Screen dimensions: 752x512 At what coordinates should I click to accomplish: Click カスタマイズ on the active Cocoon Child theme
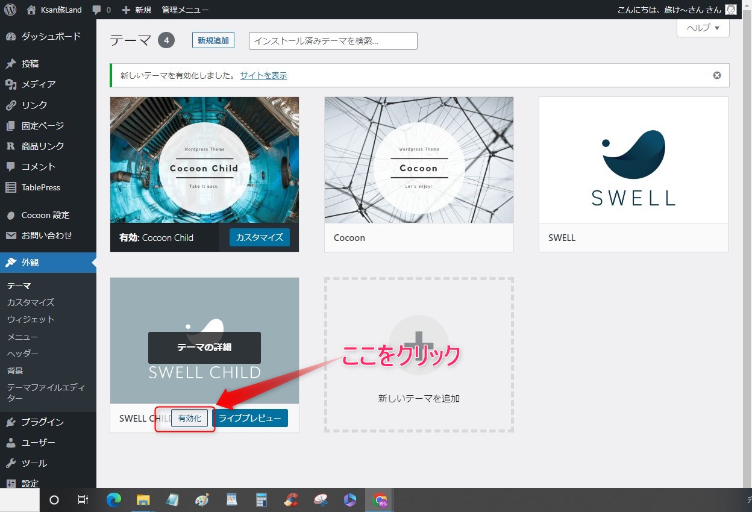pyautogui.click(x=259, y=237)
